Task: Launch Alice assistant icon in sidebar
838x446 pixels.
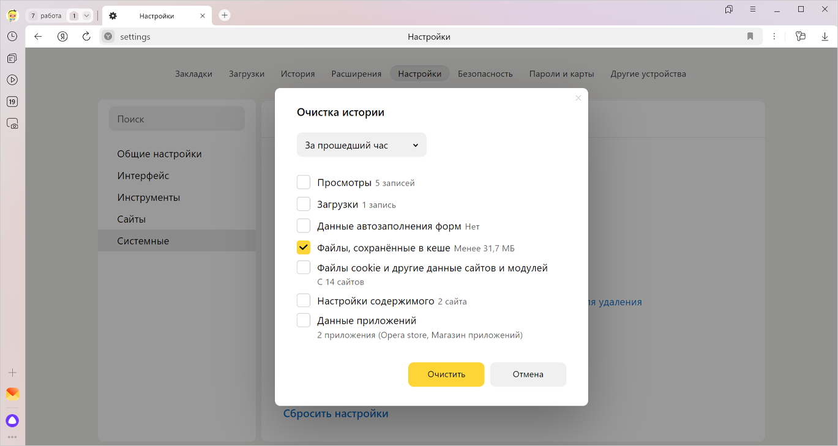Action: point(12,421)
